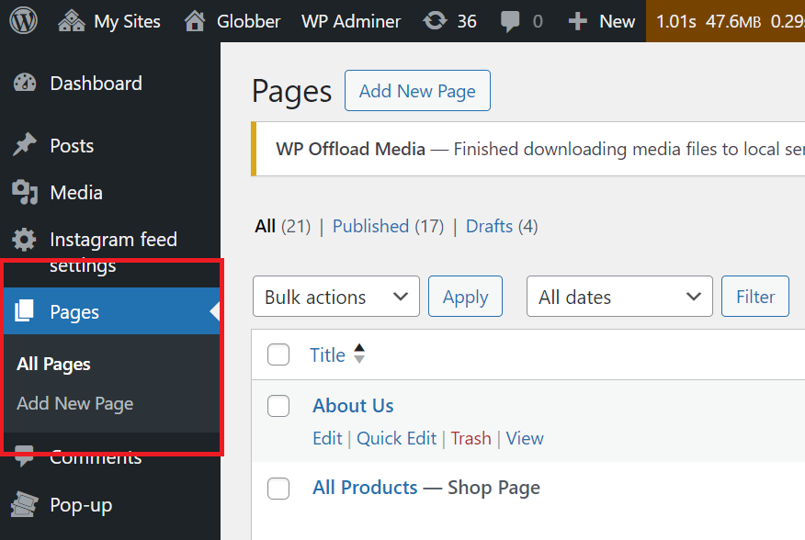Viewport: 805px width, 540px height.
Task: Click the WP Offload Media notice text
Action: tap(540, 149)
